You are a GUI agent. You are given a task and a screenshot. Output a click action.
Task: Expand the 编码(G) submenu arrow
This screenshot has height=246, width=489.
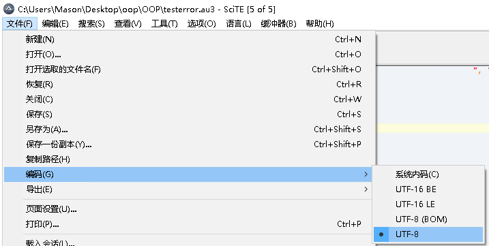[366, 174]
